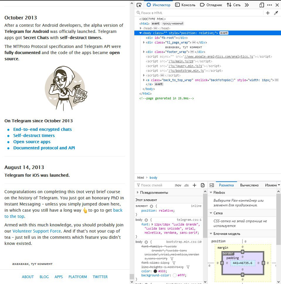Viewport: 281px width, 284px height.
Task: Click the PLATFORM footer link
Action: click(78, 277)
